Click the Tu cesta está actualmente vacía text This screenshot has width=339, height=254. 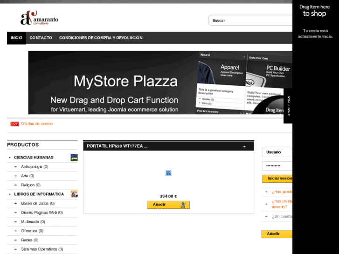pos(315,34)
